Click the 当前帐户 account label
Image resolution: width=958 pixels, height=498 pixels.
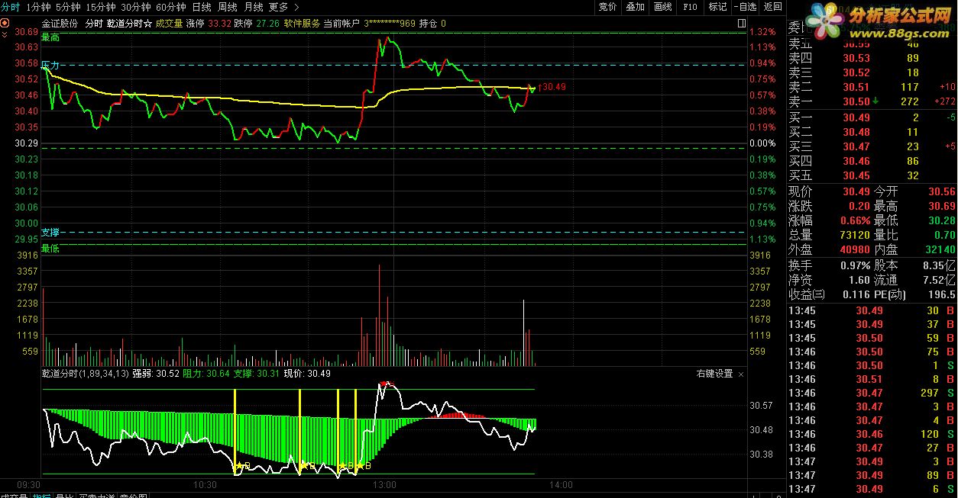(x=342, y=24)
